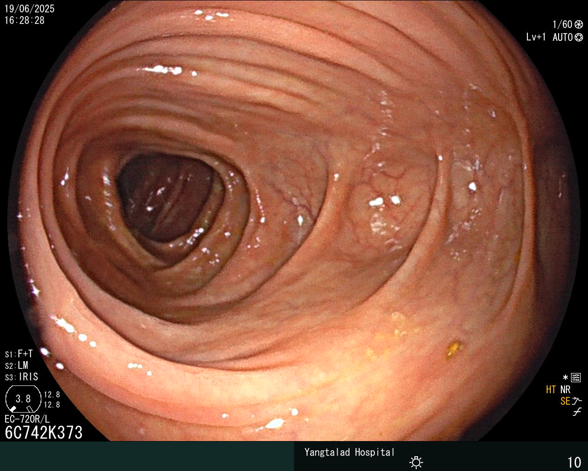Screen dimensions: 588x471
Task: Click the Yangtalad Hospital label
Action: click(x=349, y=452)
